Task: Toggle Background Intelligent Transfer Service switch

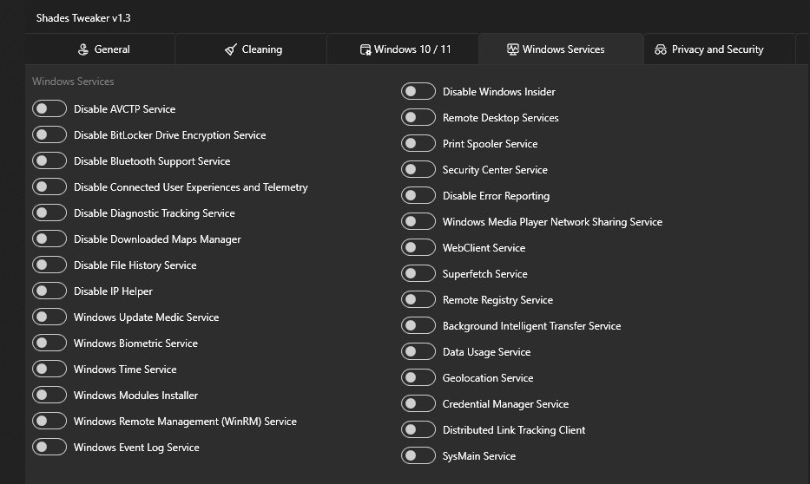Action: 418,325
